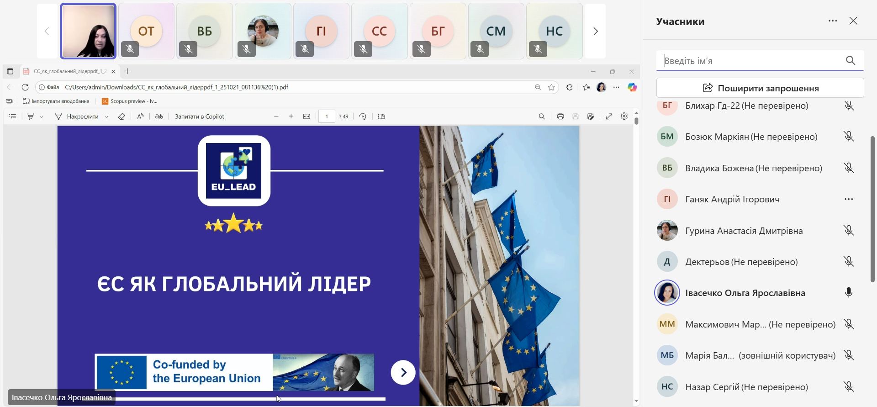The image size is (877, 407).
Task: Toggle mic for Блихар Гд-22
Action: 849,106
